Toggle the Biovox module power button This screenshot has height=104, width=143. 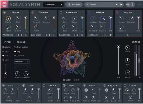5,12
